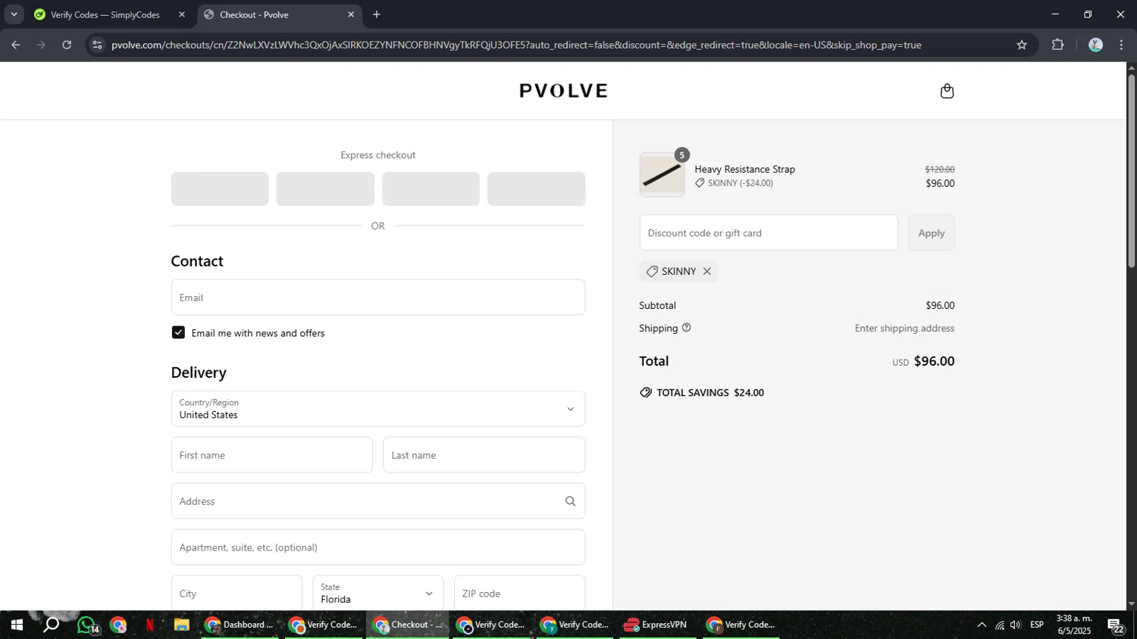The height and width of the screenshot is (639, 1137).
Task: Click the Last name field
Action: pyautogui.click(x=484, y=455)
